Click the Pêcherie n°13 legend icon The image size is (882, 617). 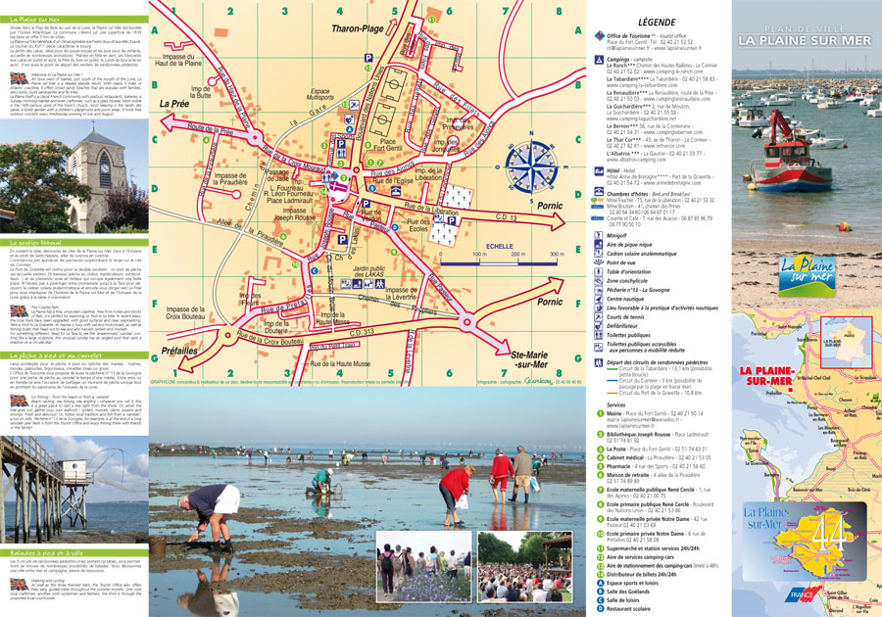[x=599, y=289]
